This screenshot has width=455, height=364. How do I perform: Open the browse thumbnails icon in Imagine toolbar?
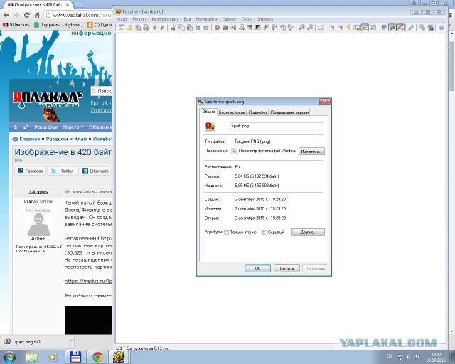122,27
